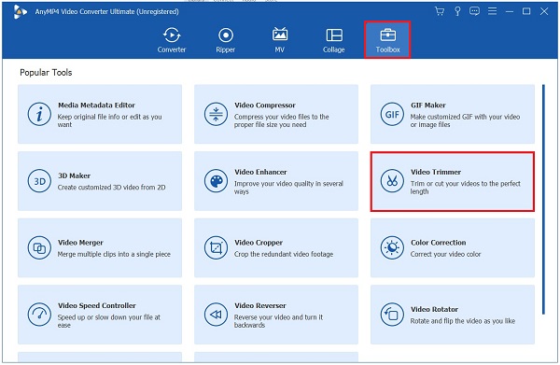560x365 pixels.
Task: Click the Video Compressor icon
Action: tap(216, 114)
